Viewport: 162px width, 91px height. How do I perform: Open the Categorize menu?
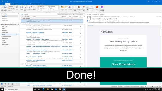pos(79,8)
